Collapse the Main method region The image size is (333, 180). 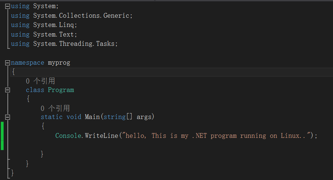7,117
